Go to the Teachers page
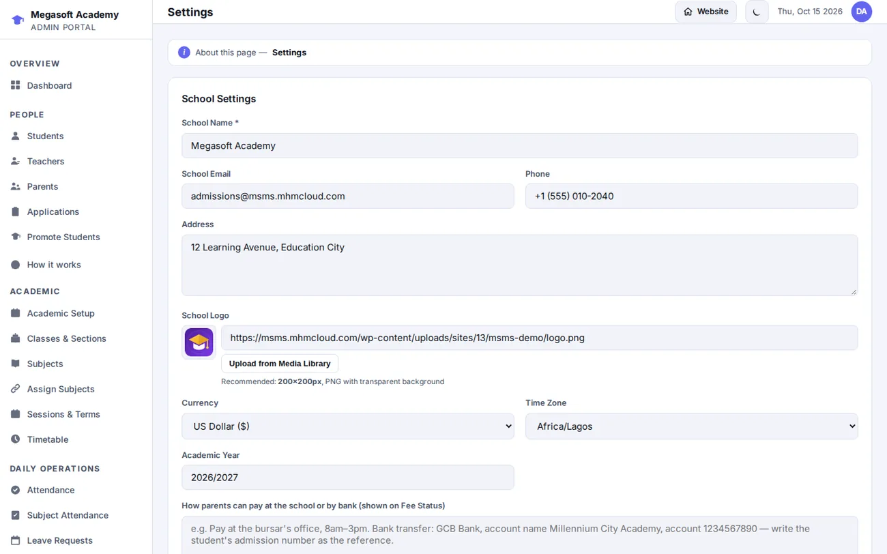The width and height of the screenshot is (887, 554). click(45, 161)
